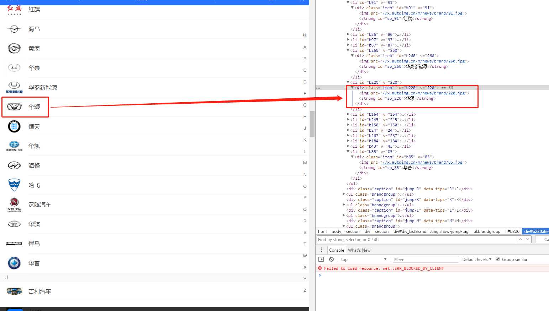Expand the li id="b164" node
Image resolution: width=549 pixels, height=311 pixels.
(x=348, y=114)
